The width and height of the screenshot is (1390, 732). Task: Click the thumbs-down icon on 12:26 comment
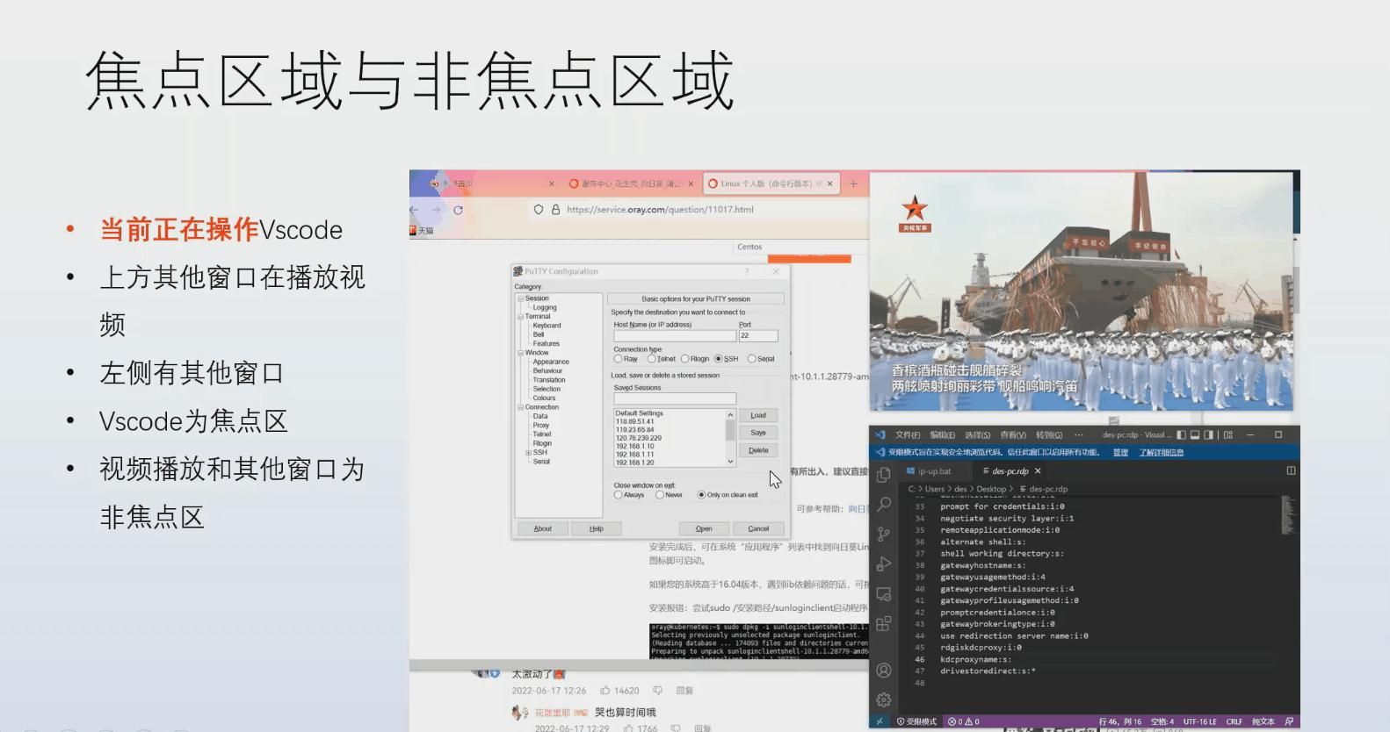pyautogui.click(x=657, y=691)
